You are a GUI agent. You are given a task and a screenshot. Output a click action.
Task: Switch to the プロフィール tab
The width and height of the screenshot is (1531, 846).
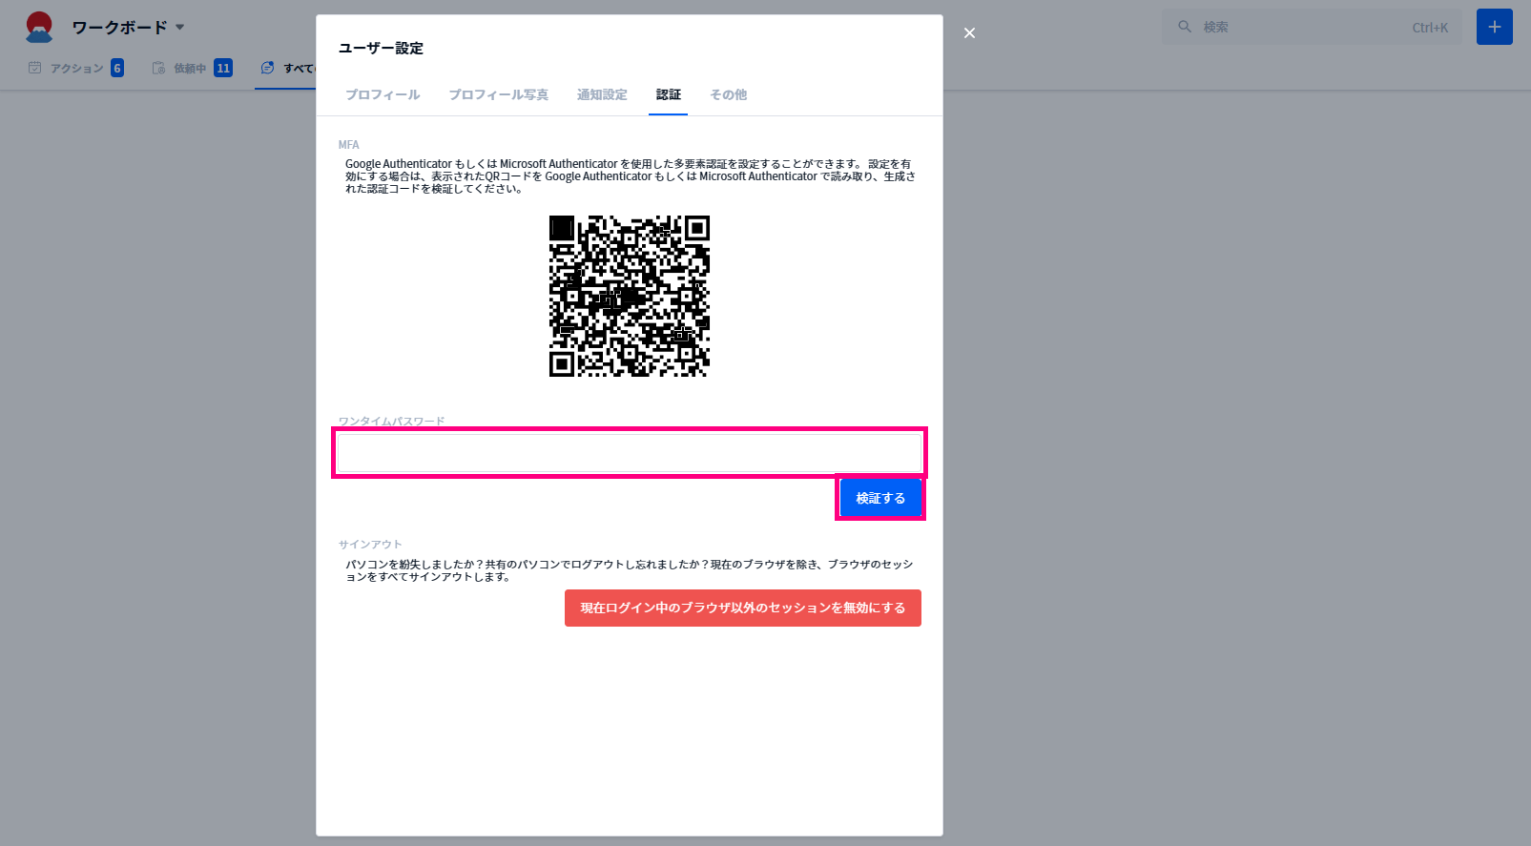pos(383,94)
